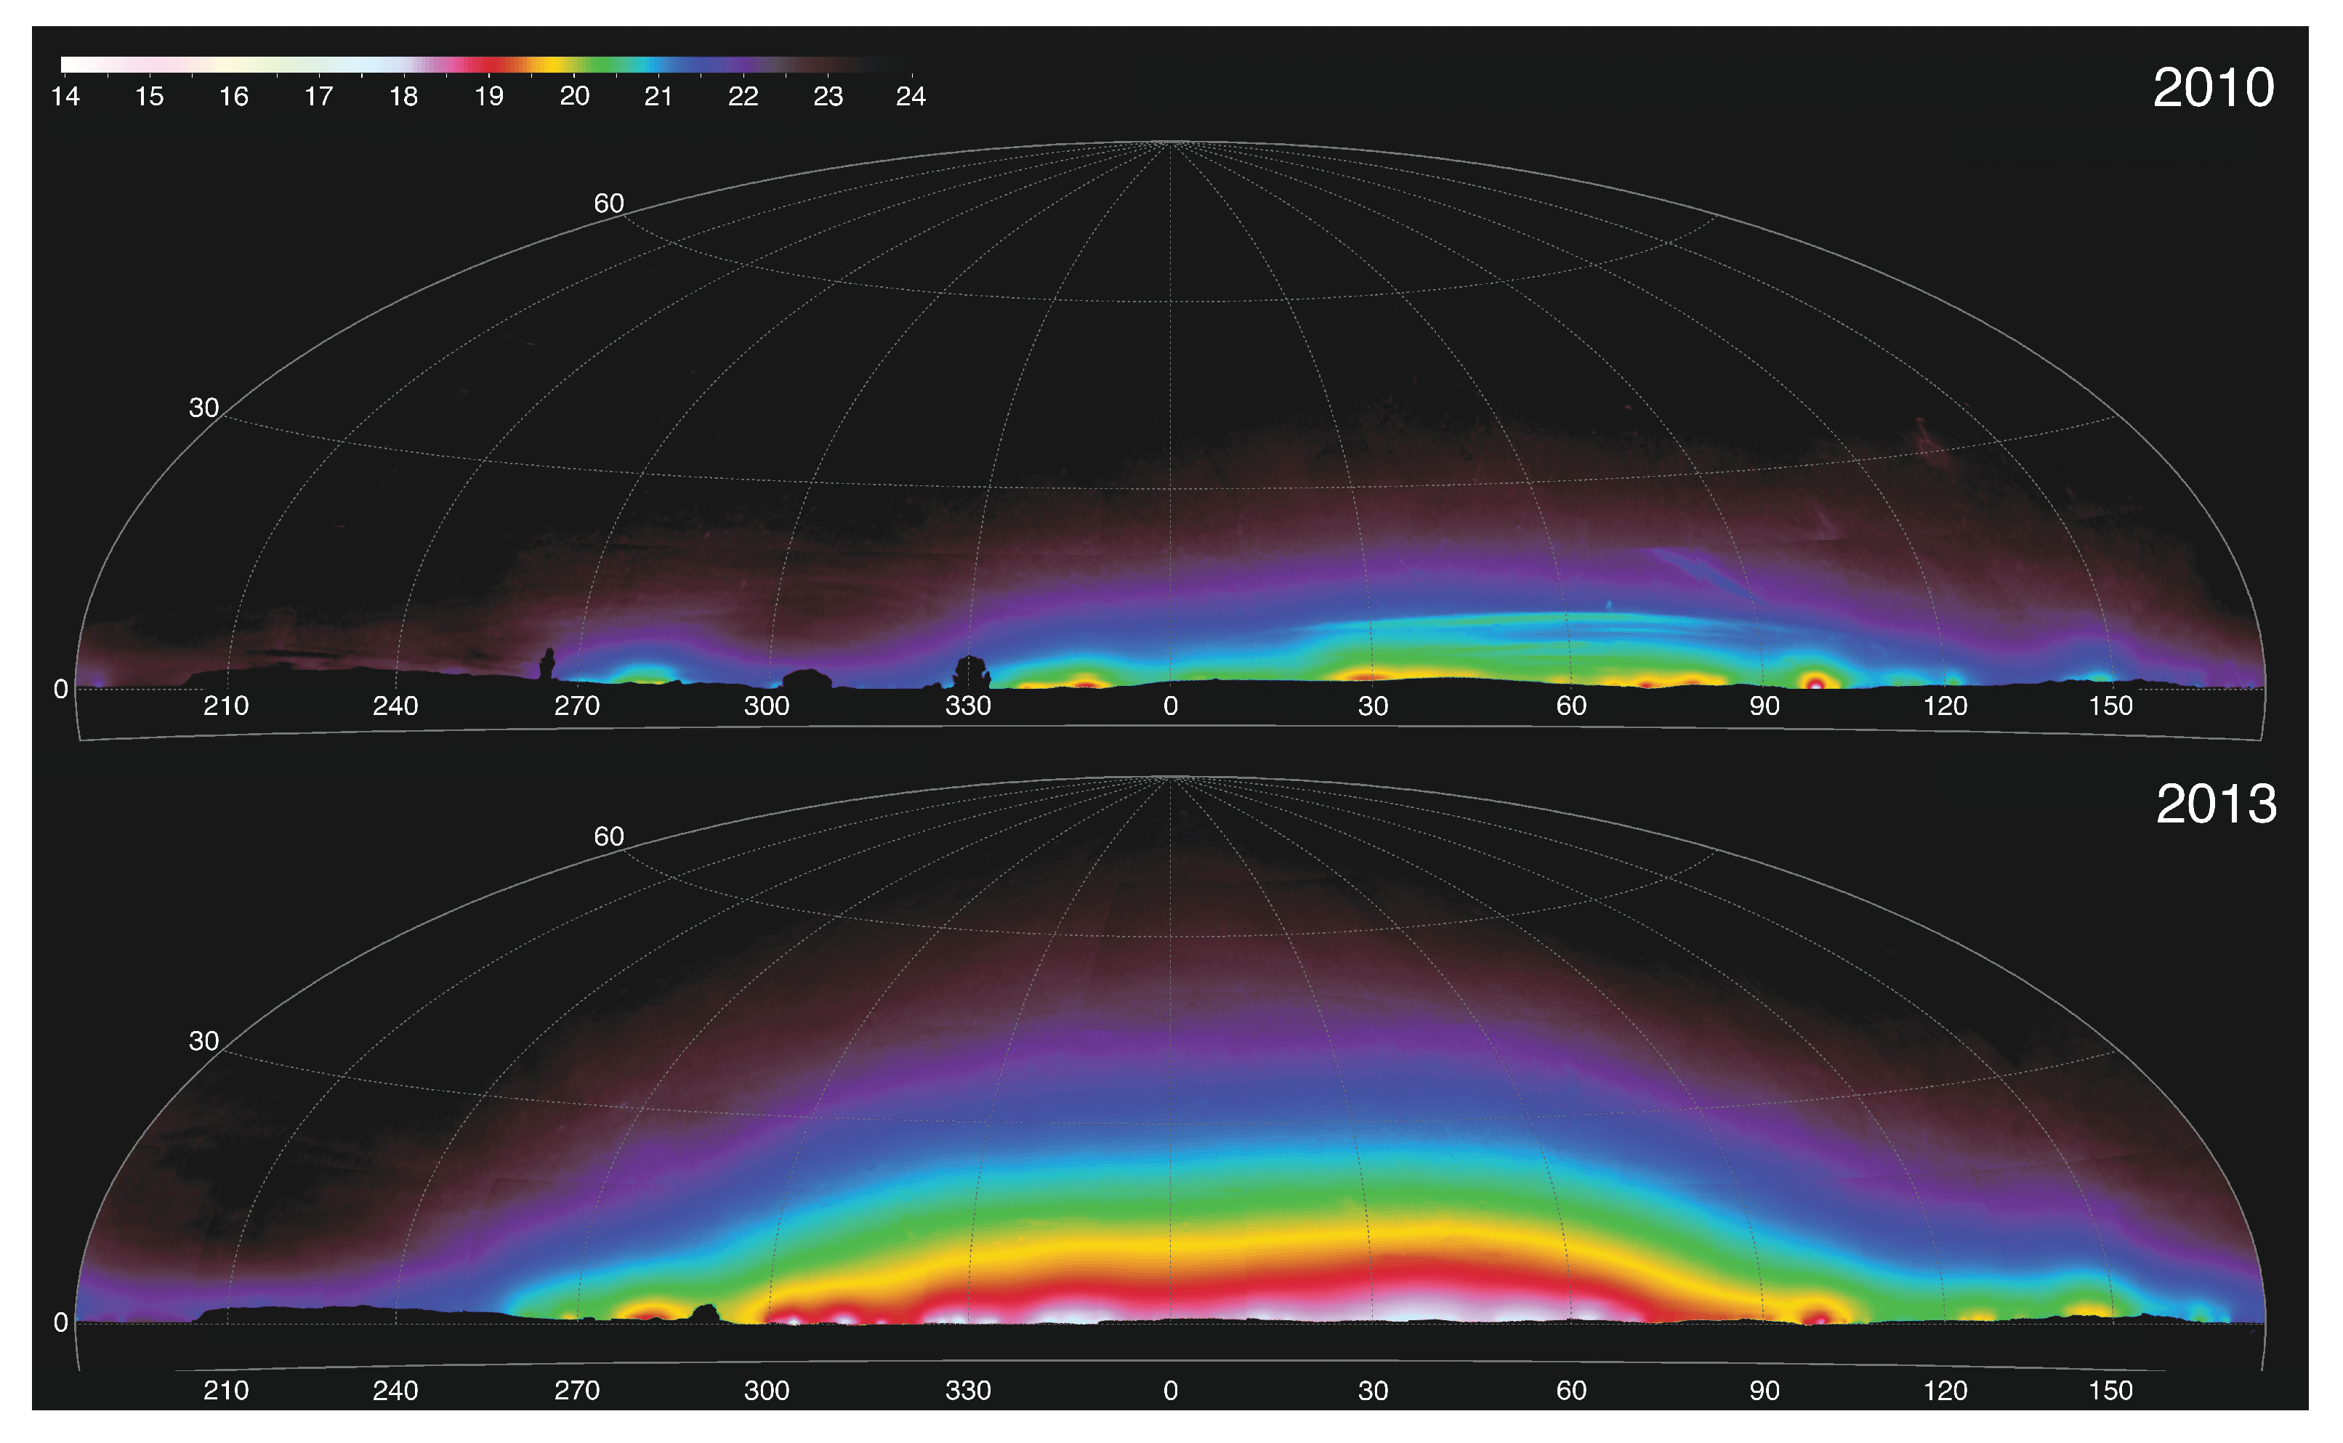Viewport: 2343px width, 1443px height.
Task: Click the color scale value 20
Action: coord(573,97)
